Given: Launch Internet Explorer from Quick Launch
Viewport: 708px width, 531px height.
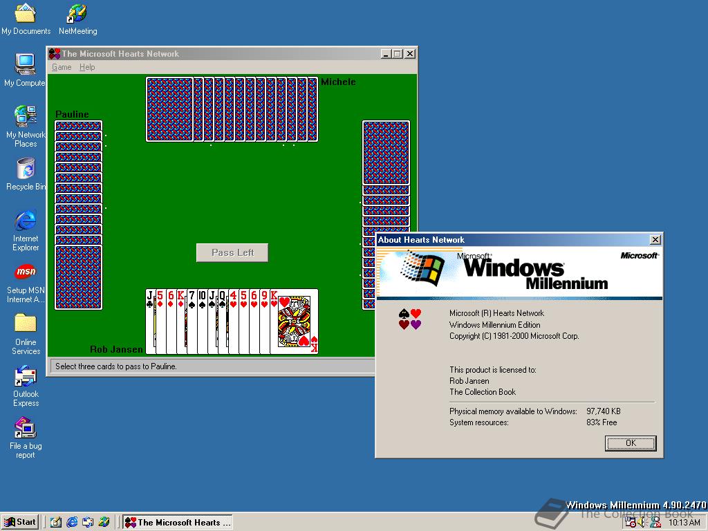Looking at the screenshot, I should tap(72, 523).
